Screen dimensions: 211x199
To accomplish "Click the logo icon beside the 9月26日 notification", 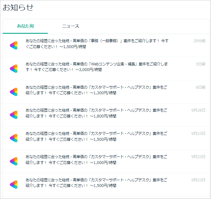I will pos(14,115).
